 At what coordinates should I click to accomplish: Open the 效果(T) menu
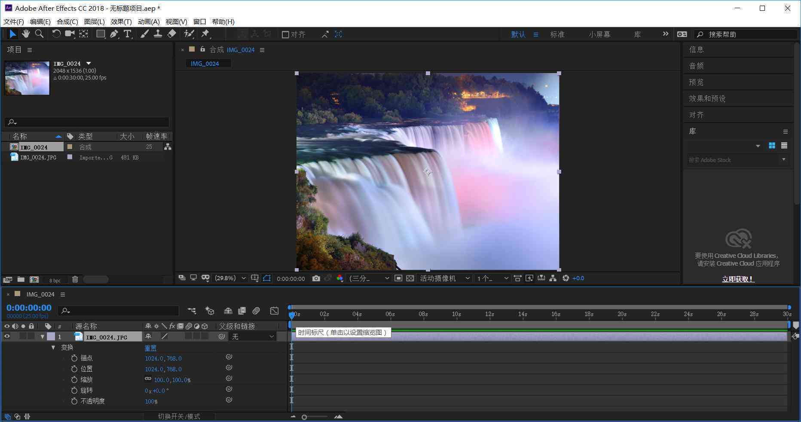[121, 21]
